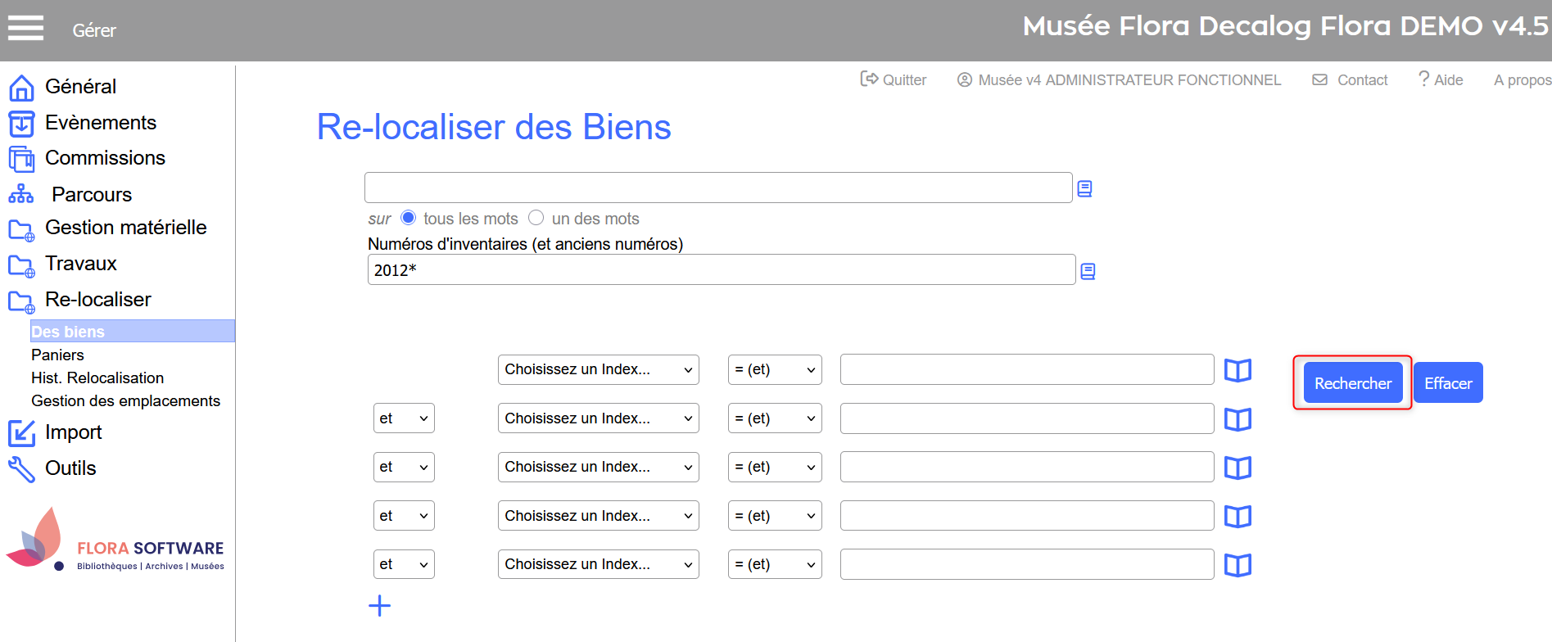Click book icon on last index row

click(x=1238, y=565)
